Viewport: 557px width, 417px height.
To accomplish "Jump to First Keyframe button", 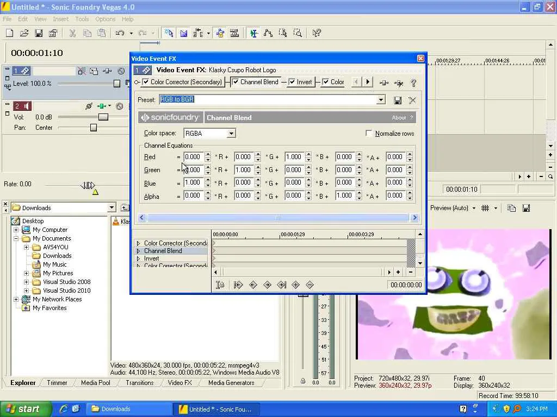I will [x=238, y=285].
